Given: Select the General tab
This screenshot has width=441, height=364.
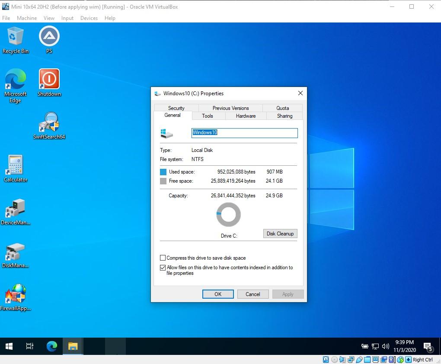Looking at the screenshot, I should click(173, 115).
